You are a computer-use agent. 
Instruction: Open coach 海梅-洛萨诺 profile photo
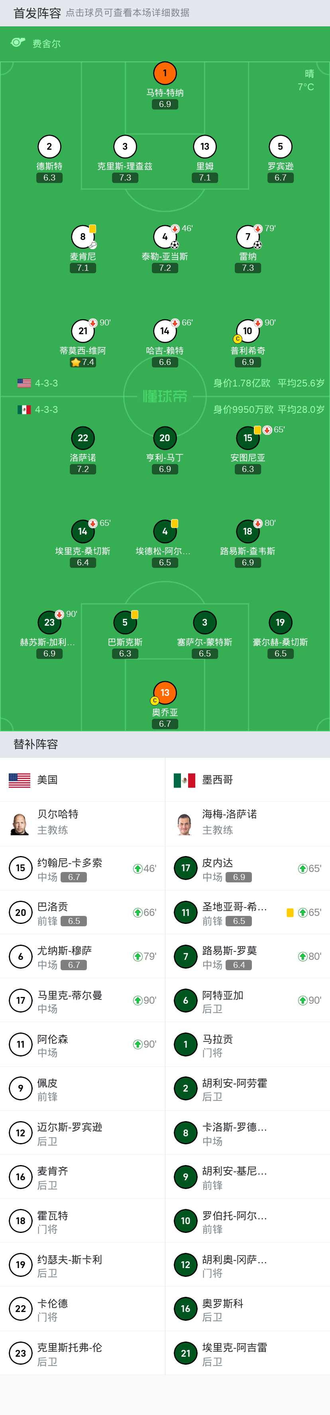pos(185,823)
